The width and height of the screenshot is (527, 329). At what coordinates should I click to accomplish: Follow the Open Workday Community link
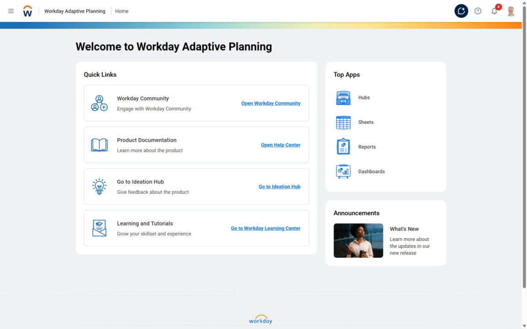(271, 103)
